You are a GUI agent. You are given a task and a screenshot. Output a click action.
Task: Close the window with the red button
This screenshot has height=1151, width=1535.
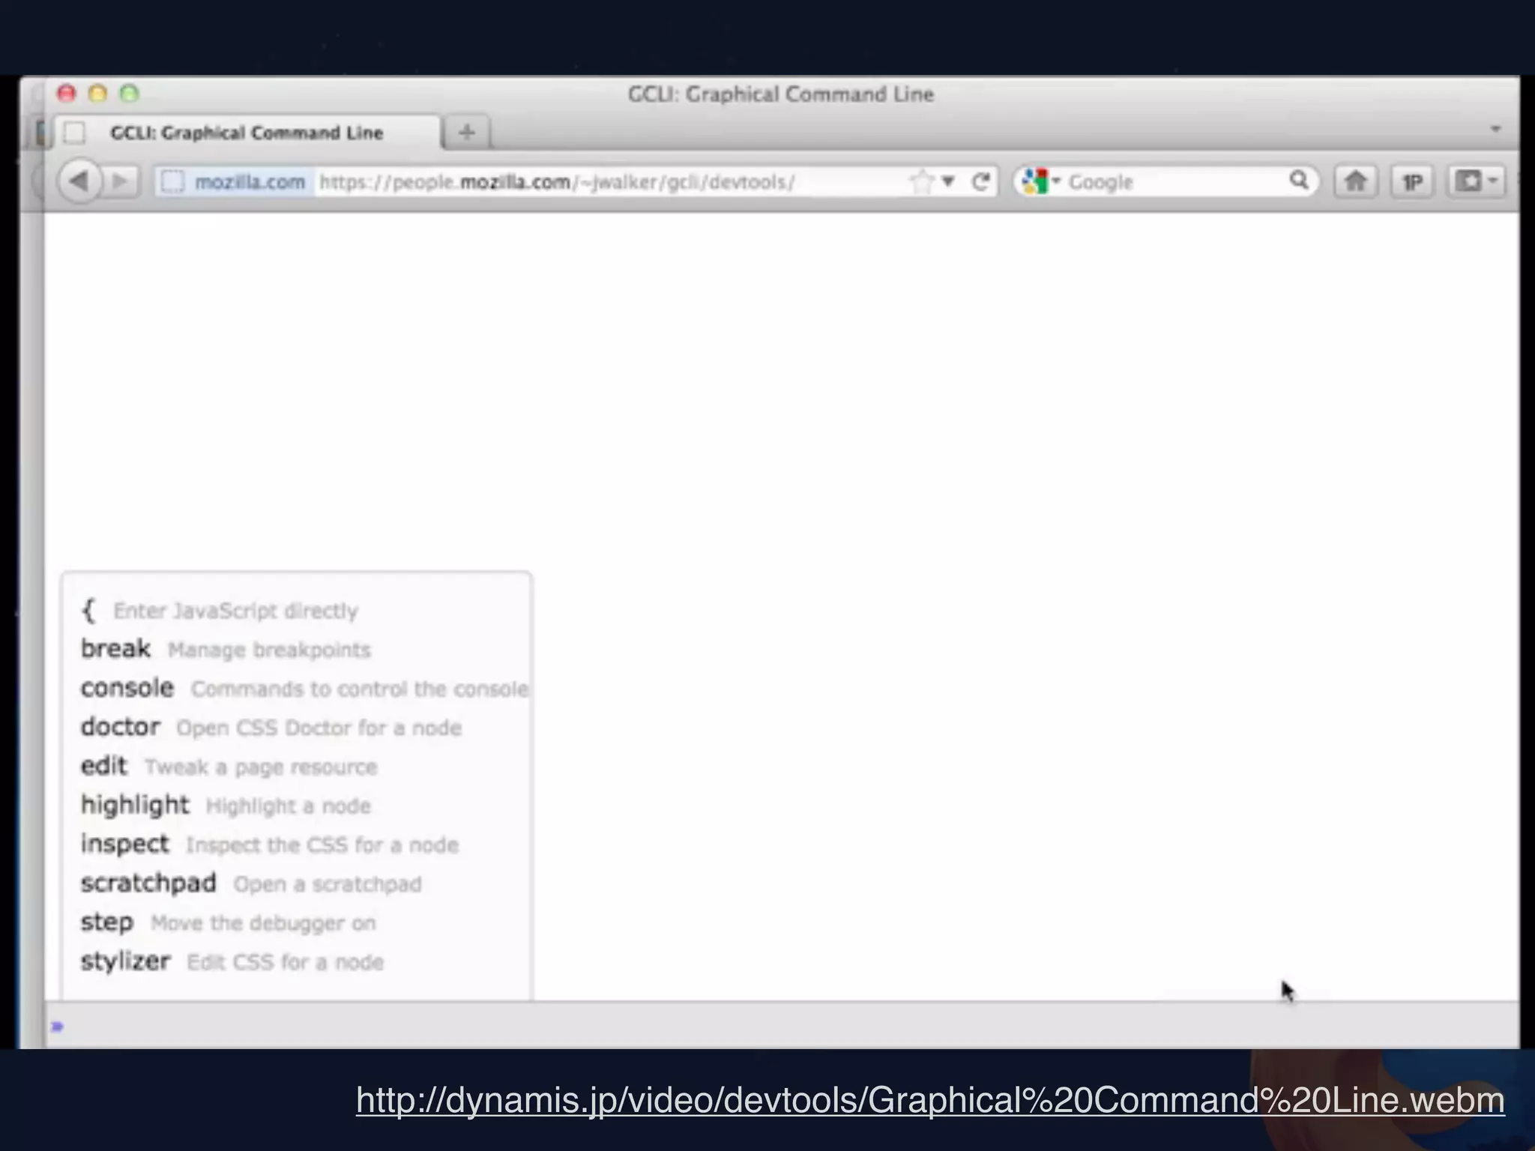tap(67, 93)
